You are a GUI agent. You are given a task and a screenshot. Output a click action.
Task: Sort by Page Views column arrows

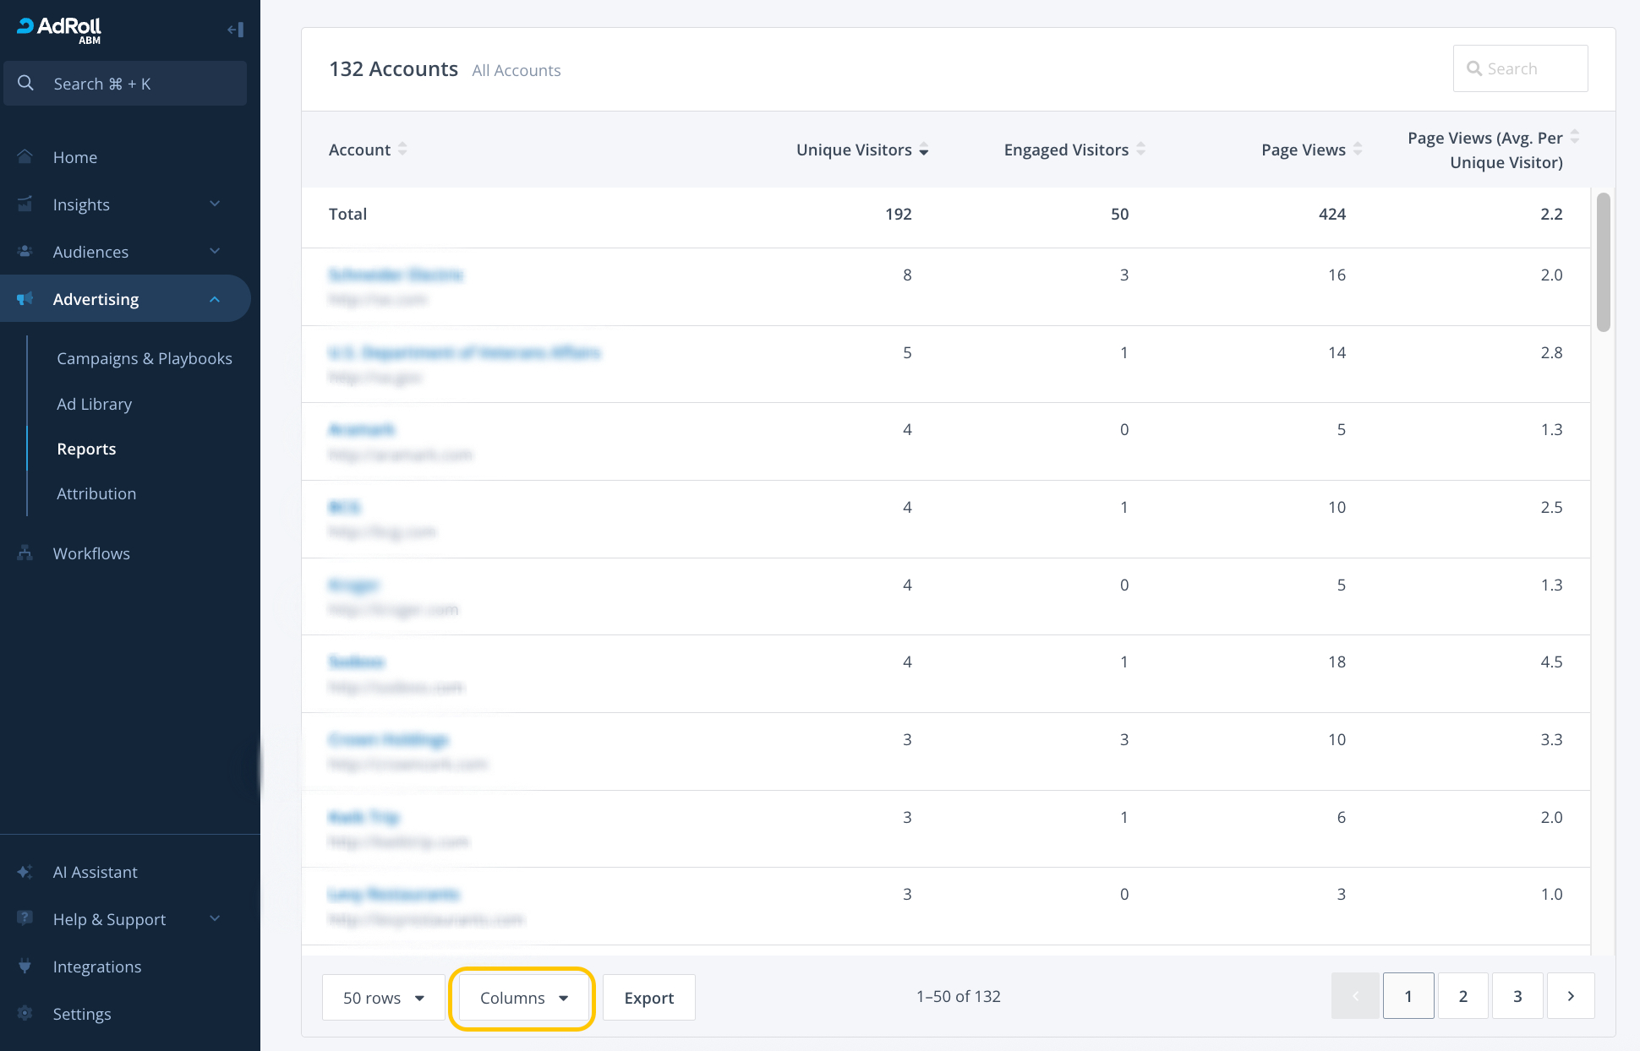pyautogui.click(x=1357, y=150)
